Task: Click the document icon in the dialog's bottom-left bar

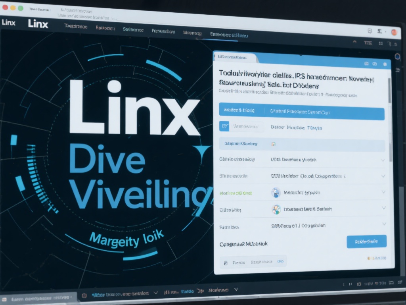Action: point(226,263)
